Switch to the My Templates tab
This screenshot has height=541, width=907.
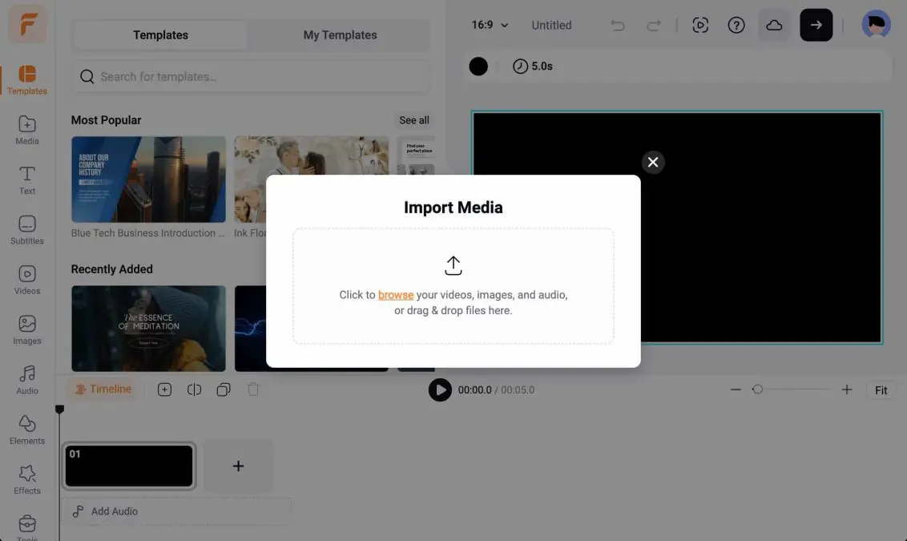pos(340,34)
